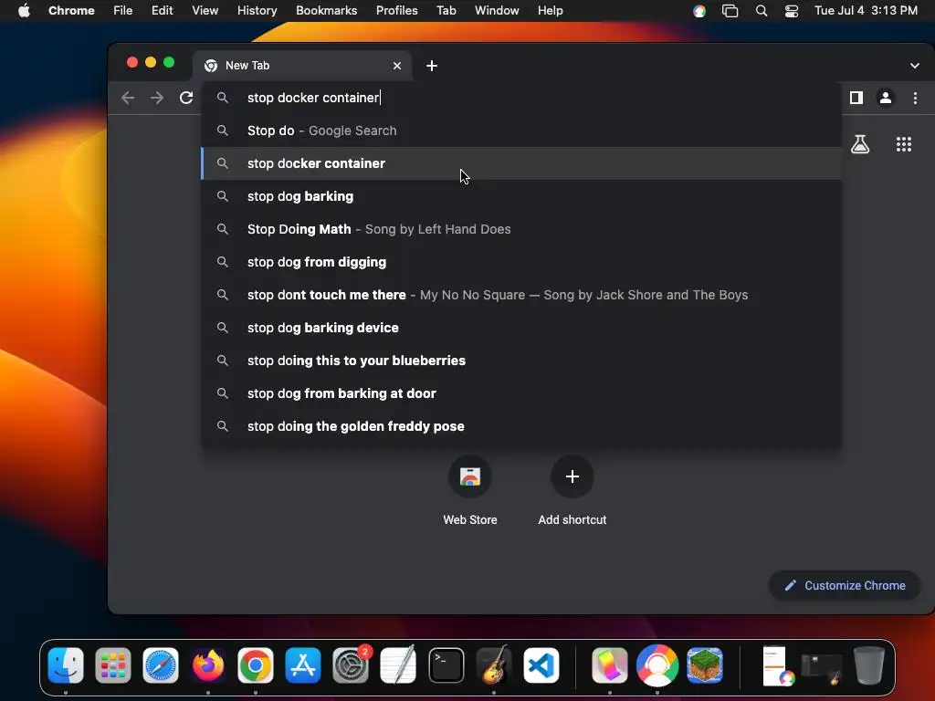Close the New Tab tab
Image resolution: width=935 pixels, height=701 pixels.
(397, 66)
